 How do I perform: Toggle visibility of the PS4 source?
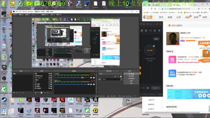click(x=49, y=82)
